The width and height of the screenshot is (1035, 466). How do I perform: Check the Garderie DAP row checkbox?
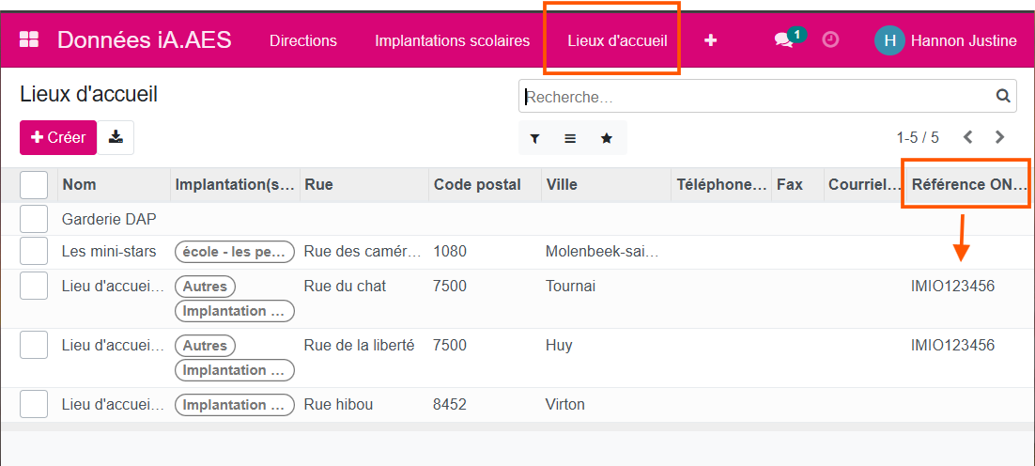(34, 219)
